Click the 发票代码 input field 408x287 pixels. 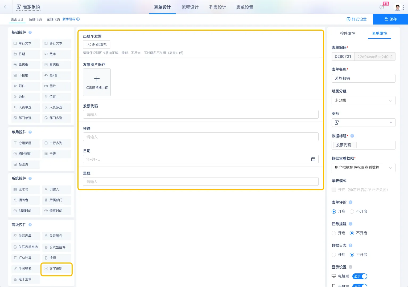tap(201, 115)
